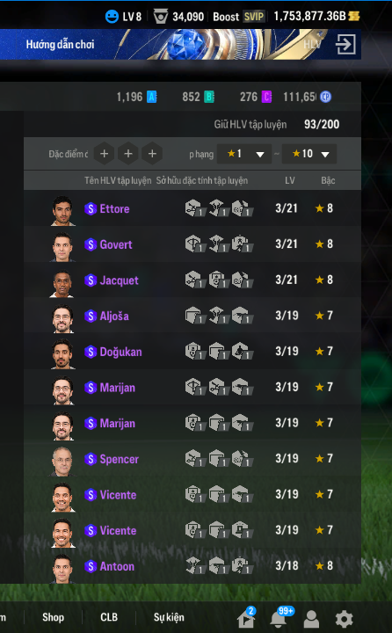This screenshot has height=633, width=392.
Task: Open the Shop tab in bottom bar
Action: [x=54, y=617]
